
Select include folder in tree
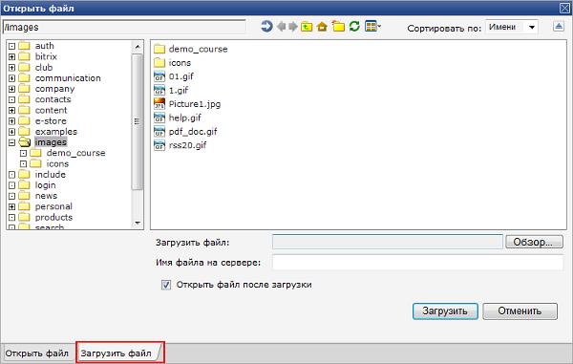(x=51, y=174)
